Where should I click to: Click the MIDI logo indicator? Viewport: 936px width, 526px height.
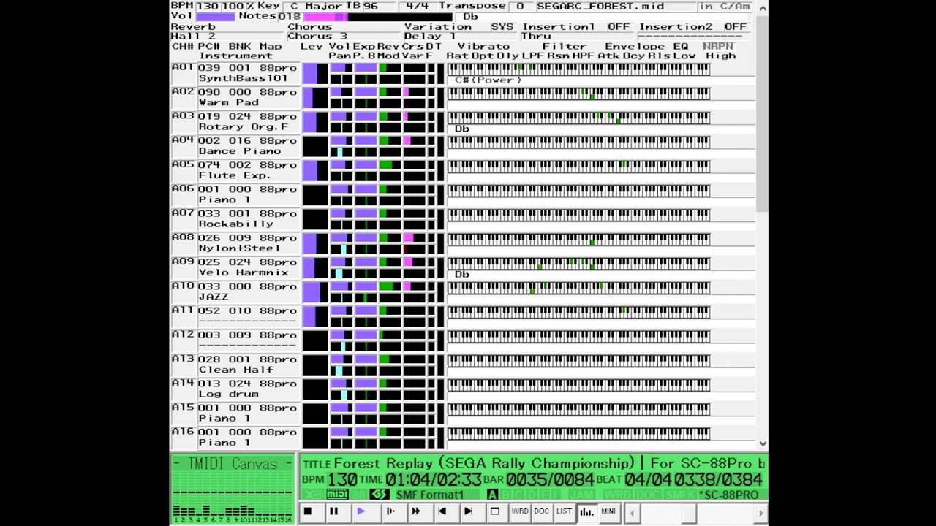coord(337,495)
